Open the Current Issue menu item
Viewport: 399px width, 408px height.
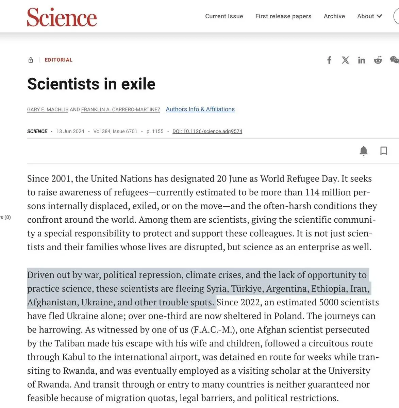[x=224, y=16]
